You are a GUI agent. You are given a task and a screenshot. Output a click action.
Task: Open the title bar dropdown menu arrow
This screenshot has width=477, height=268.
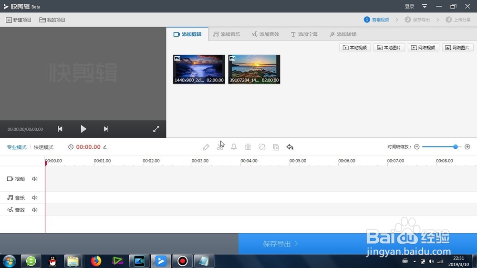point(425,6)
